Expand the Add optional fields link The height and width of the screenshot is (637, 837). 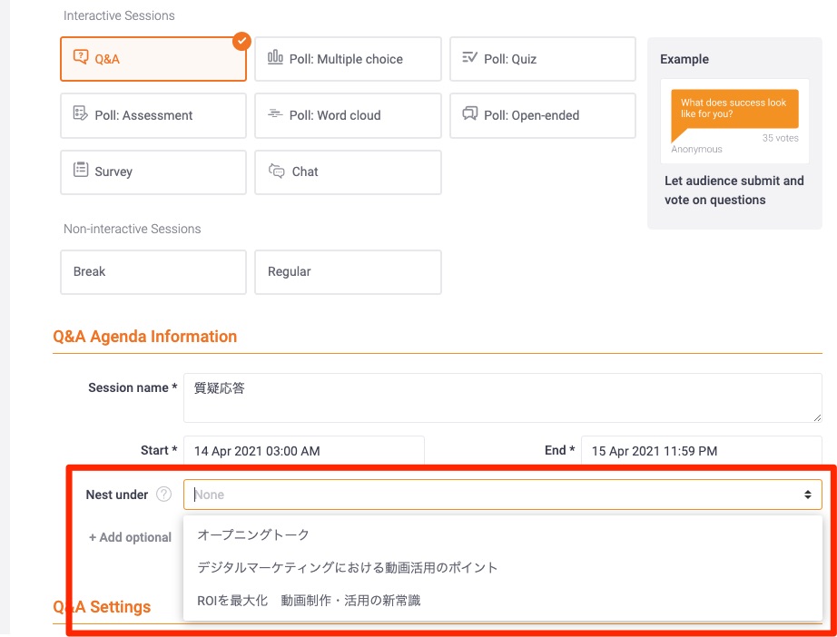pyautogui.click(x=130, y=537)
